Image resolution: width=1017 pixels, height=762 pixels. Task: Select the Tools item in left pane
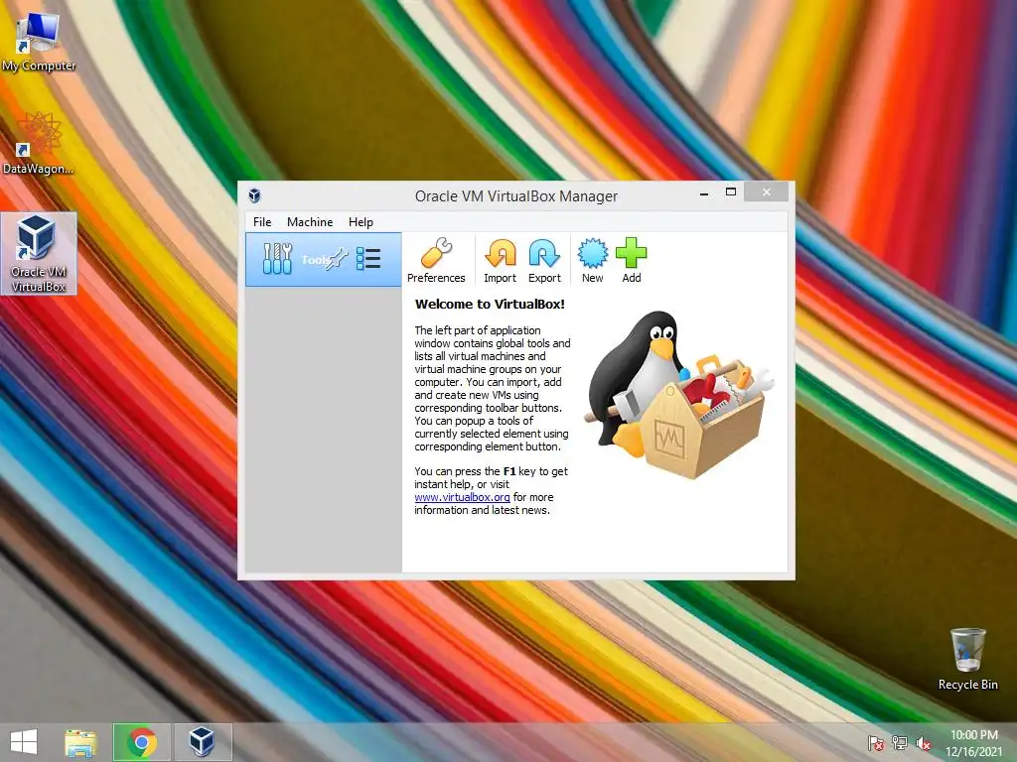point(324,259)
